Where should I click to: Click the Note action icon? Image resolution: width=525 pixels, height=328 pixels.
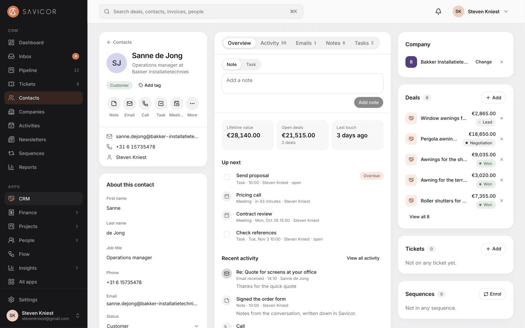[x=114, y=104]
